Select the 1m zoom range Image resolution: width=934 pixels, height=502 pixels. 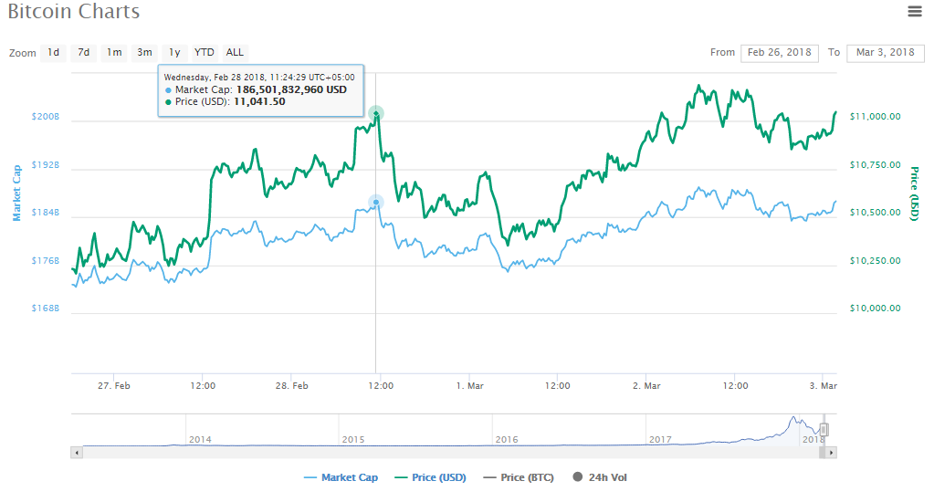click(x=114, y=52)
